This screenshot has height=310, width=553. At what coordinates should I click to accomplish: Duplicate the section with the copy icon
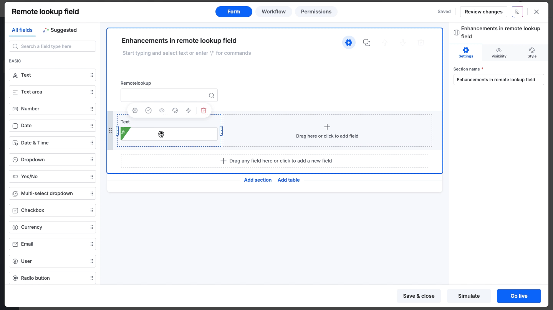367,43
